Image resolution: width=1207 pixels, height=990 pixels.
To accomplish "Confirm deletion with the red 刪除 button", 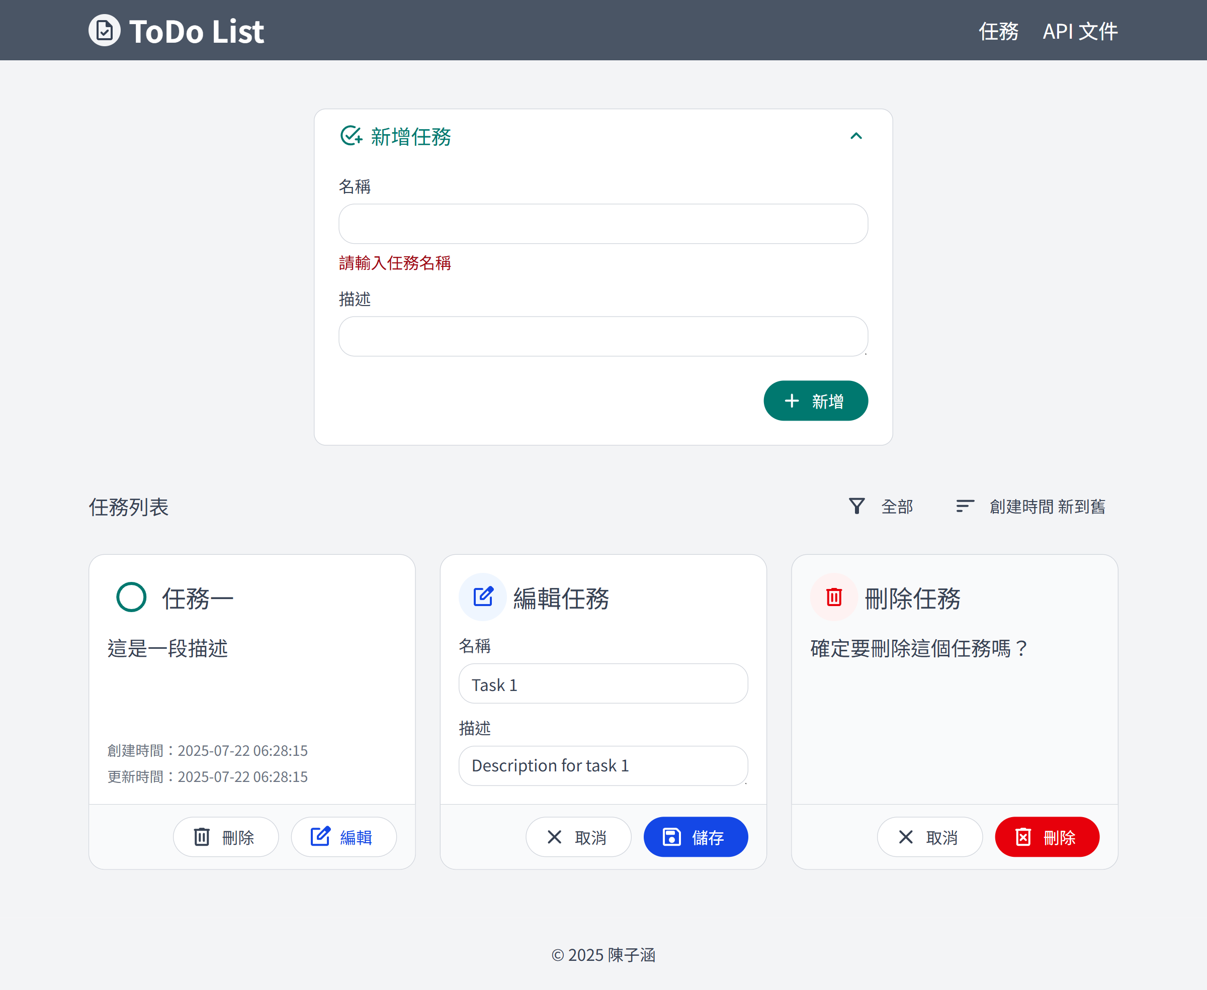I will 1047,837.
